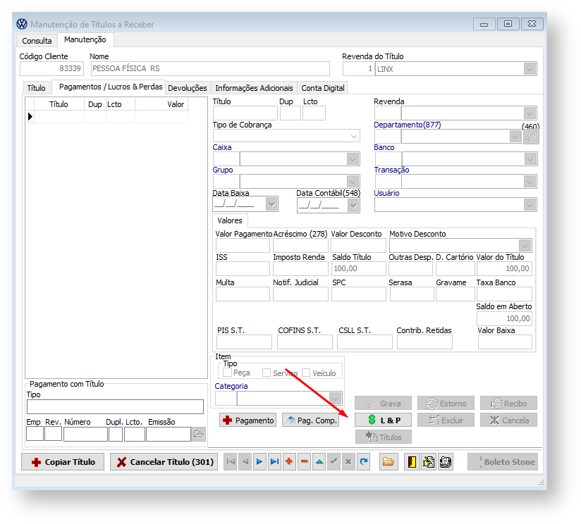
Task: Open Data Contábil date picker arrow
Action: (x=353, y=206)
